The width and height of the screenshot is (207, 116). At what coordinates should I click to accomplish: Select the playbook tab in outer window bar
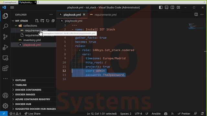[x=27, y=2]
